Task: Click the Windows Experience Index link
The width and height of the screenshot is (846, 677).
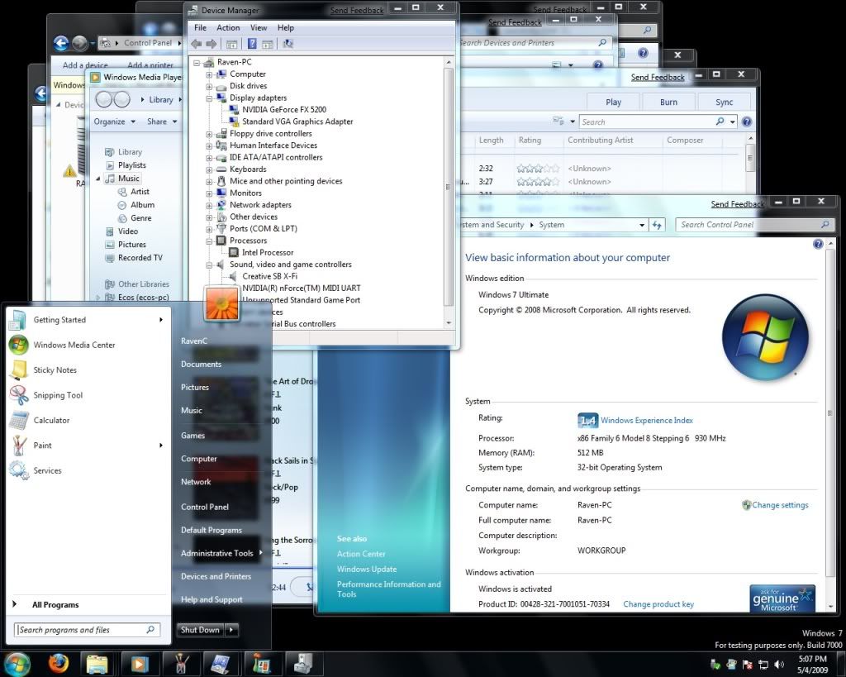Action: tap(646, 421)
